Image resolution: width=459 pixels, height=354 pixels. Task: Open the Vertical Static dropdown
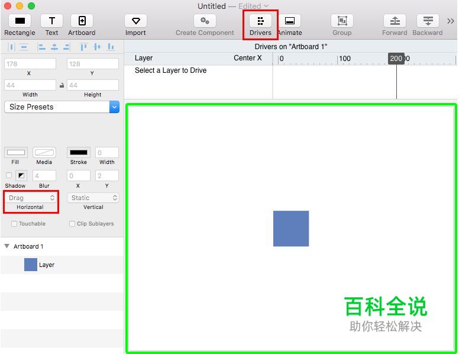(93, 198)
